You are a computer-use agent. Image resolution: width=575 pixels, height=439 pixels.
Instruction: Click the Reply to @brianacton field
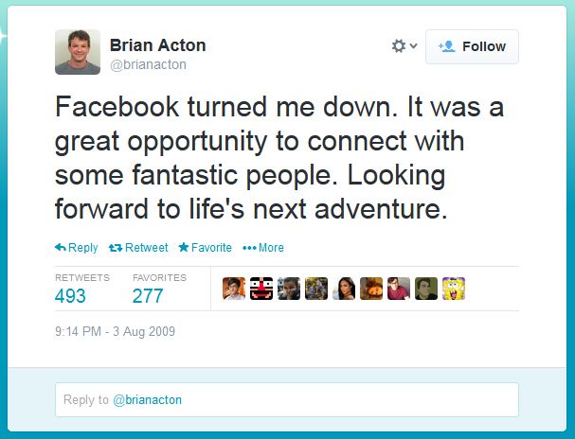click(286, 400)
